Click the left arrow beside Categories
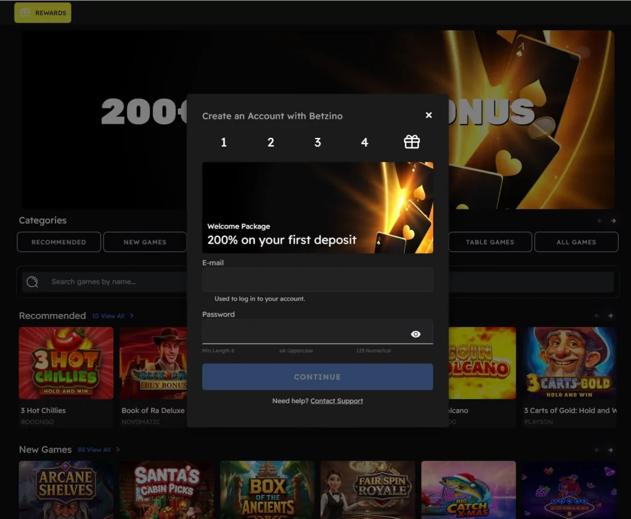Viewport: 631px width, 519px height. pyautogui.click(x=598, y=220)
